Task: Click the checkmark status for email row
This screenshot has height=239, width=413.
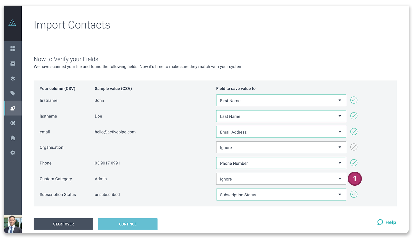Action: [x=354, y=132]
